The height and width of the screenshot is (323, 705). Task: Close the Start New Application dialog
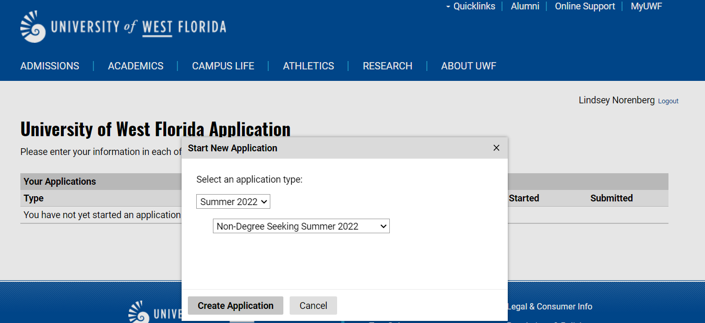coord(496,148)
